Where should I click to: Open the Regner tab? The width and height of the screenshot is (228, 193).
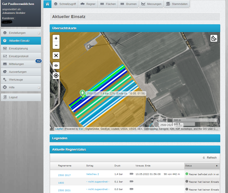[88, 4]
